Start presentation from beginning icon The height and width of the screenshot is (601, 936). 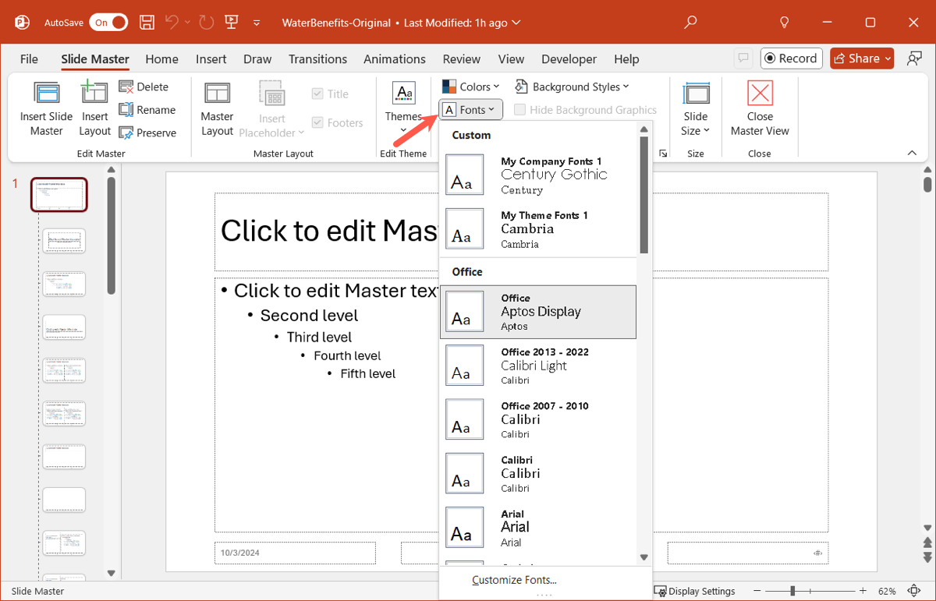pyautogui.click(x=232, y=23)
